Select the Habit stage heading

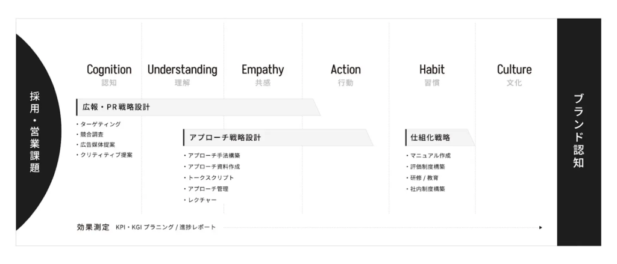tap(432, 70)
